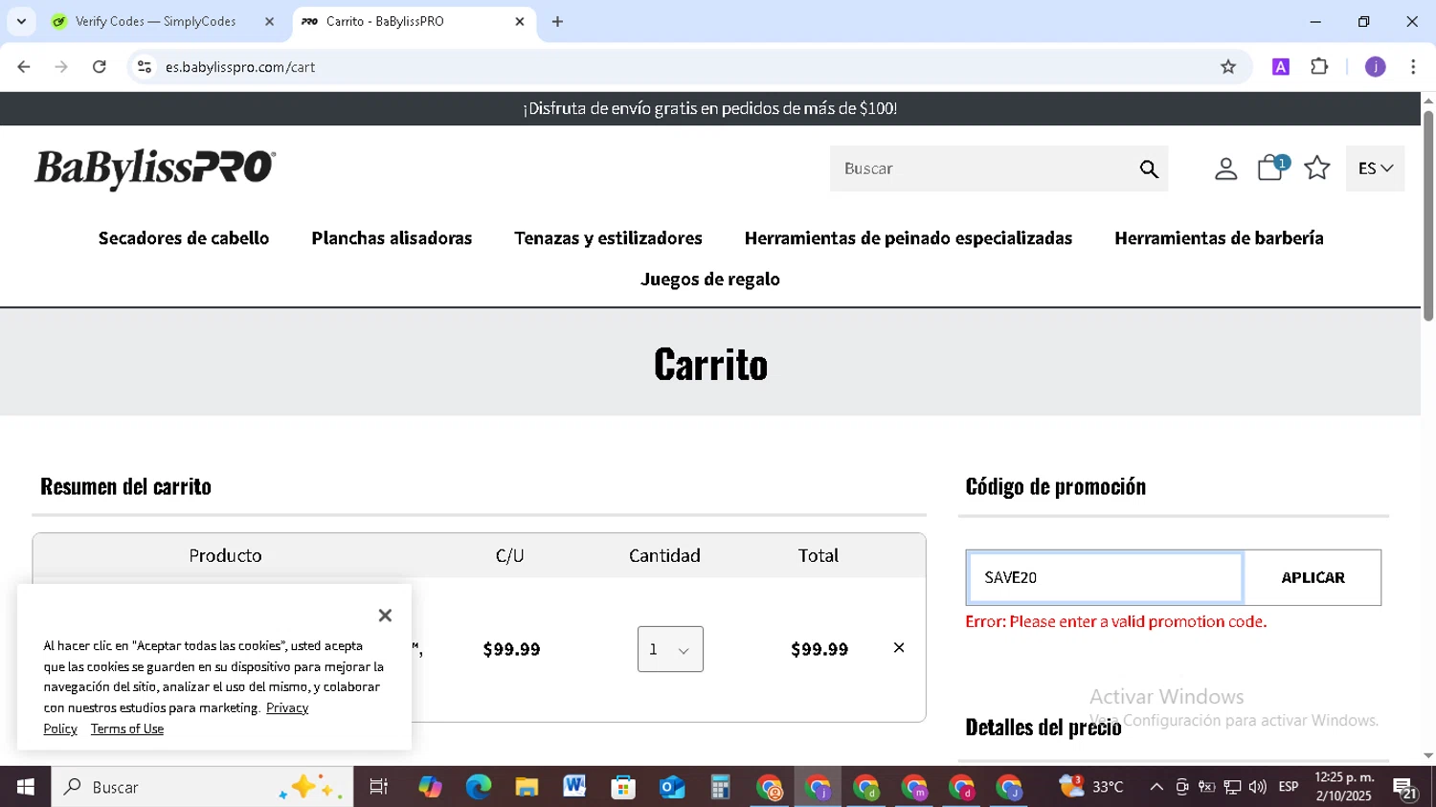Open the notifications center icon
1436x807 pixels.
pyautogui.click(x=1405, y=789)
